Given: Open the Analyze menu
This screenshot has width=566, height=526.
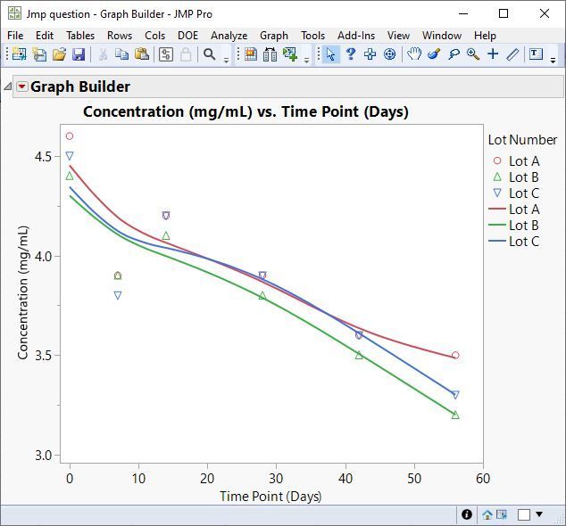Looking at the screenshot, I should (x=229, y=36).
